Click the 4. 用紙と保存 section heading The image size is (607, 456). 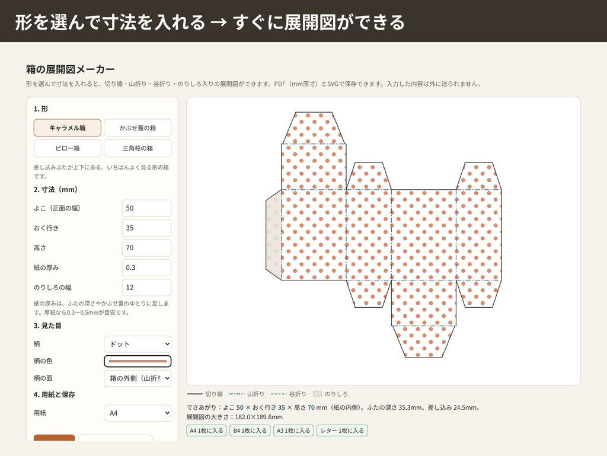(54, 395)
